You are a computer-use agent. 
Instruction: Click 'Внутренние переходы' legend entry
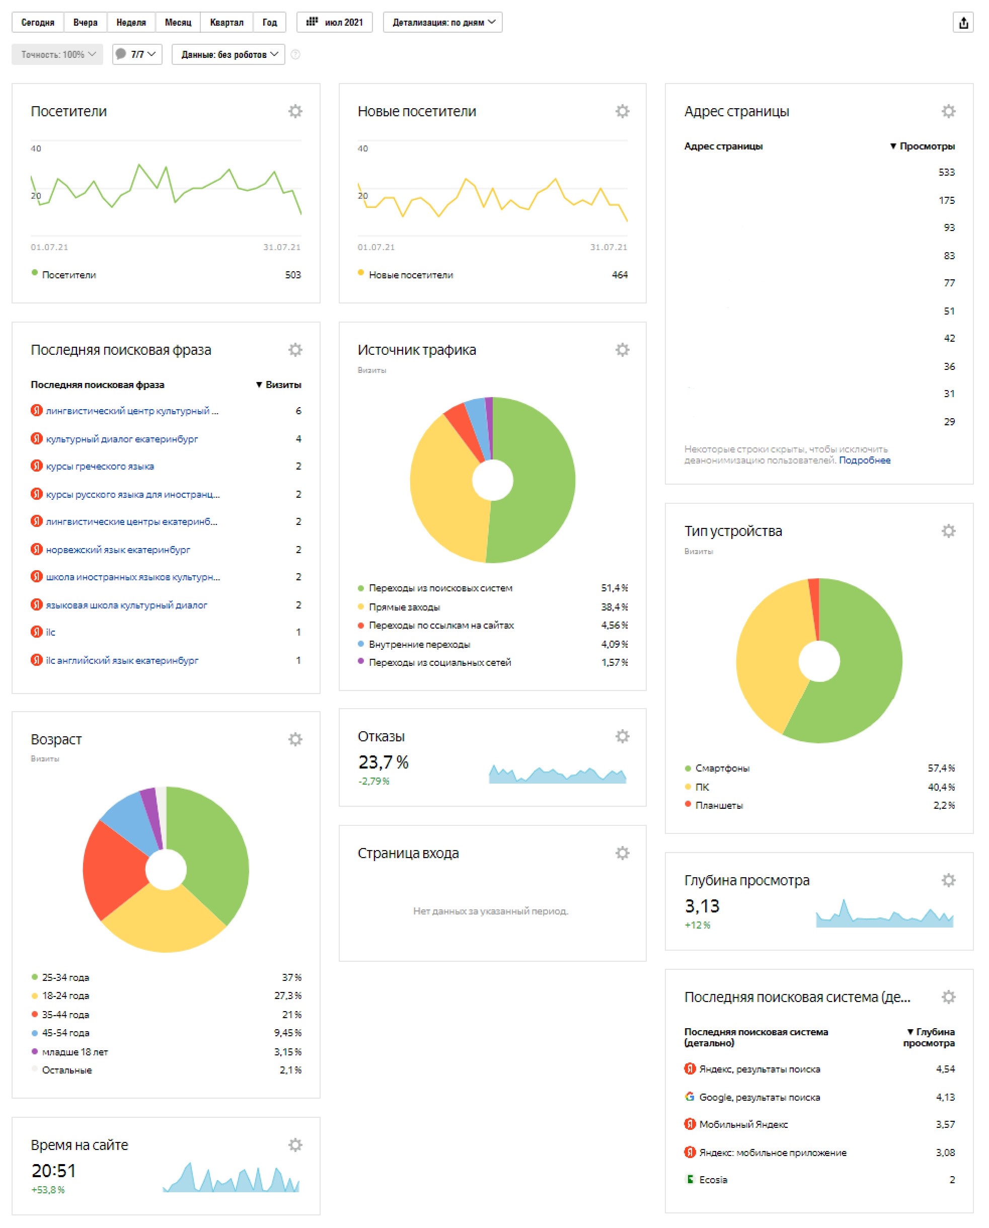coord(419,644)
